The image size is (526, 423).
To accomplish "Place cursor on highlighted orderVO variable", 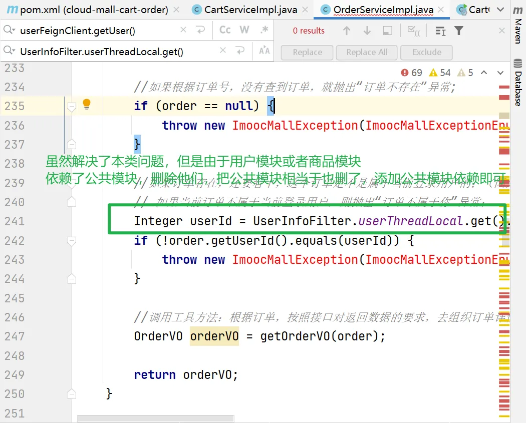I will [214, 336].
